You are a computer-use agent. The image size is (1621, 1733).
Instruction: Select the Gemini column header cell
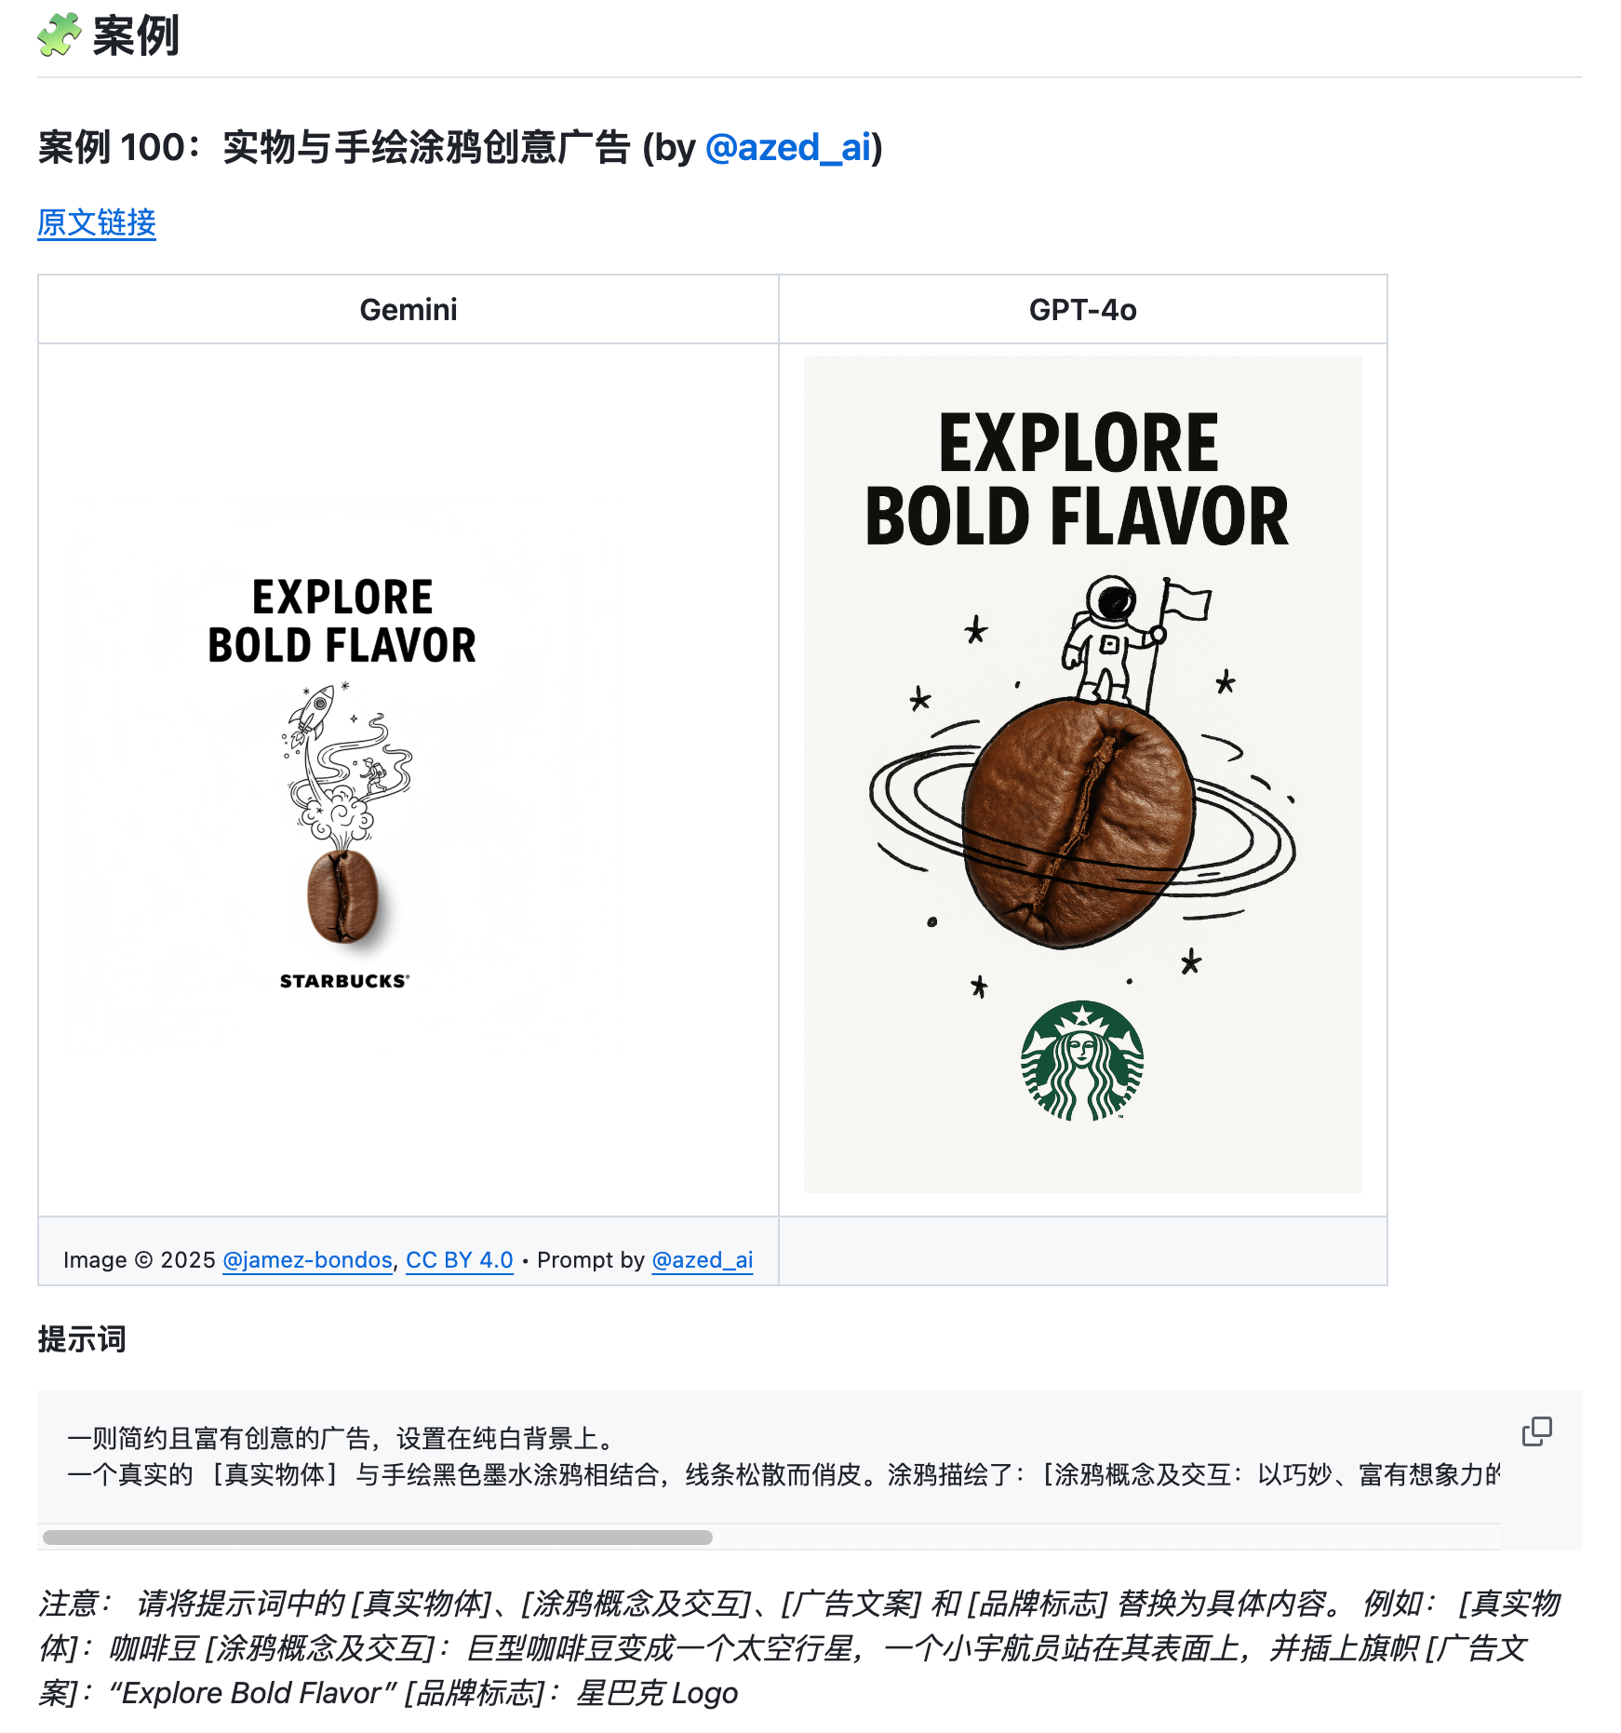(x=409, y=309)
